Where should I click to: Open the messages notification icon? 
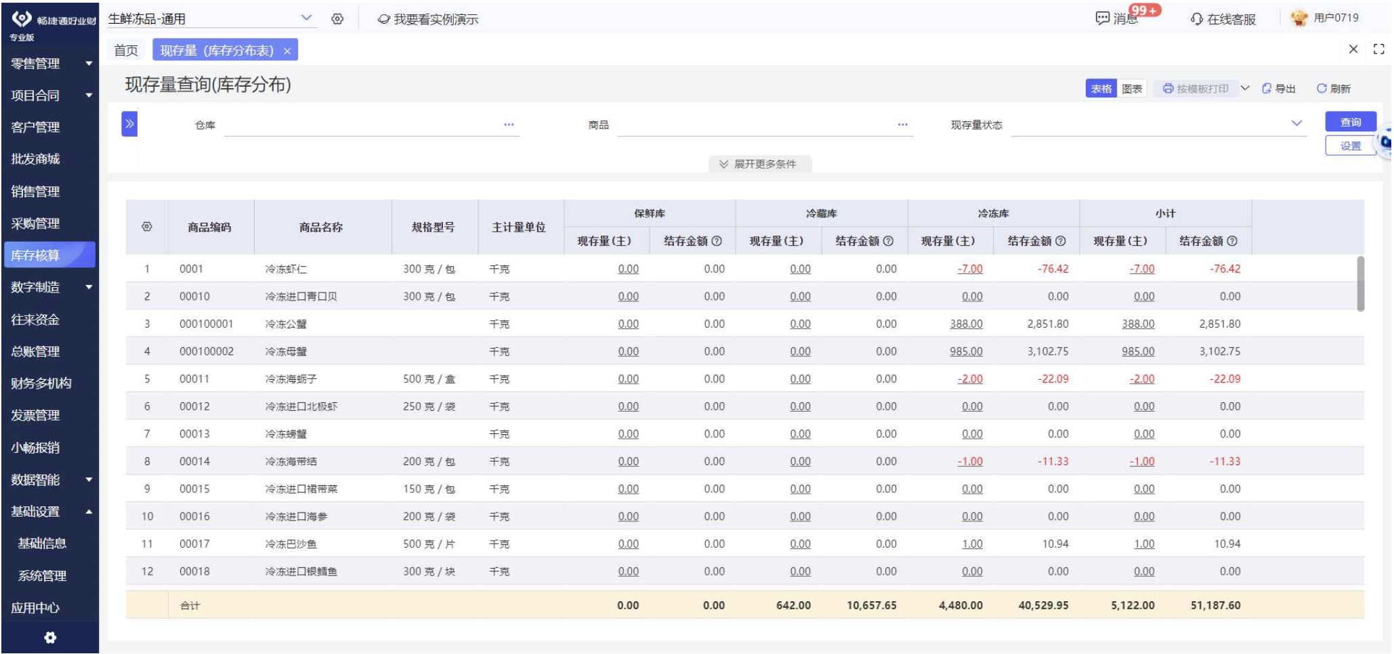(1102, 18)
